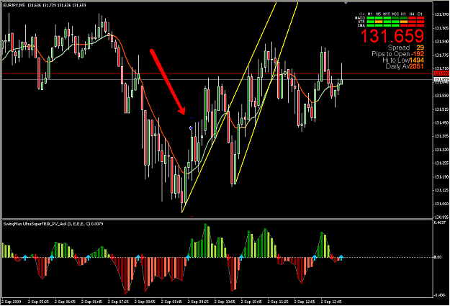
Task: Click the 2 Sep 10:45 time axis label
Action: (251, 302)
